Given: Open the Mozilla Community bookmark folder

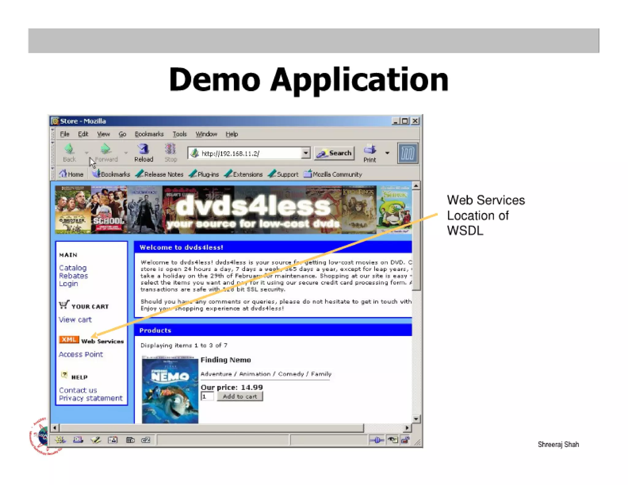Looking at the screenshot, I should point(333,174).
